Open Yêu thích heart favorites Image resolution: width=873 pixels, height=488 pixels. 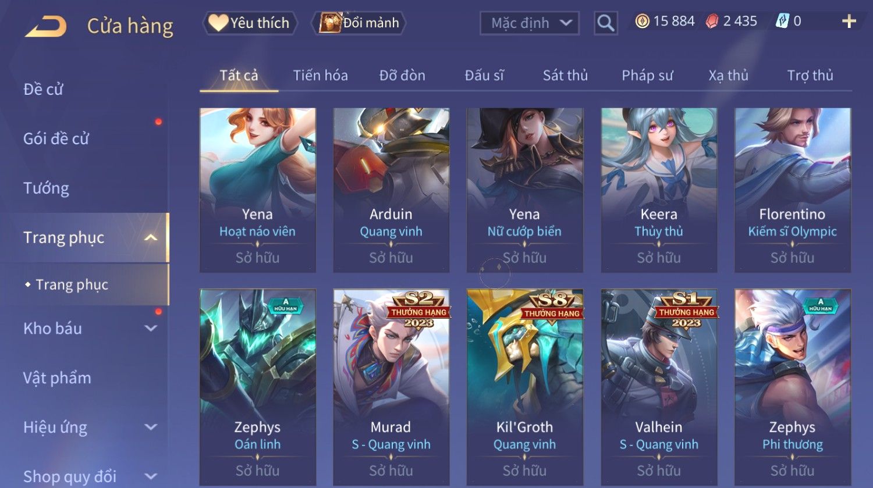click(250, 23)
